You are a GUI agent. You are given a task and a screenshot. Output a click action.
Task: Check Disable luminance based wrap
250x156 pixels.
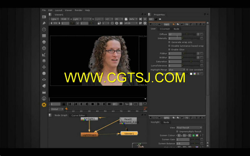169,46
